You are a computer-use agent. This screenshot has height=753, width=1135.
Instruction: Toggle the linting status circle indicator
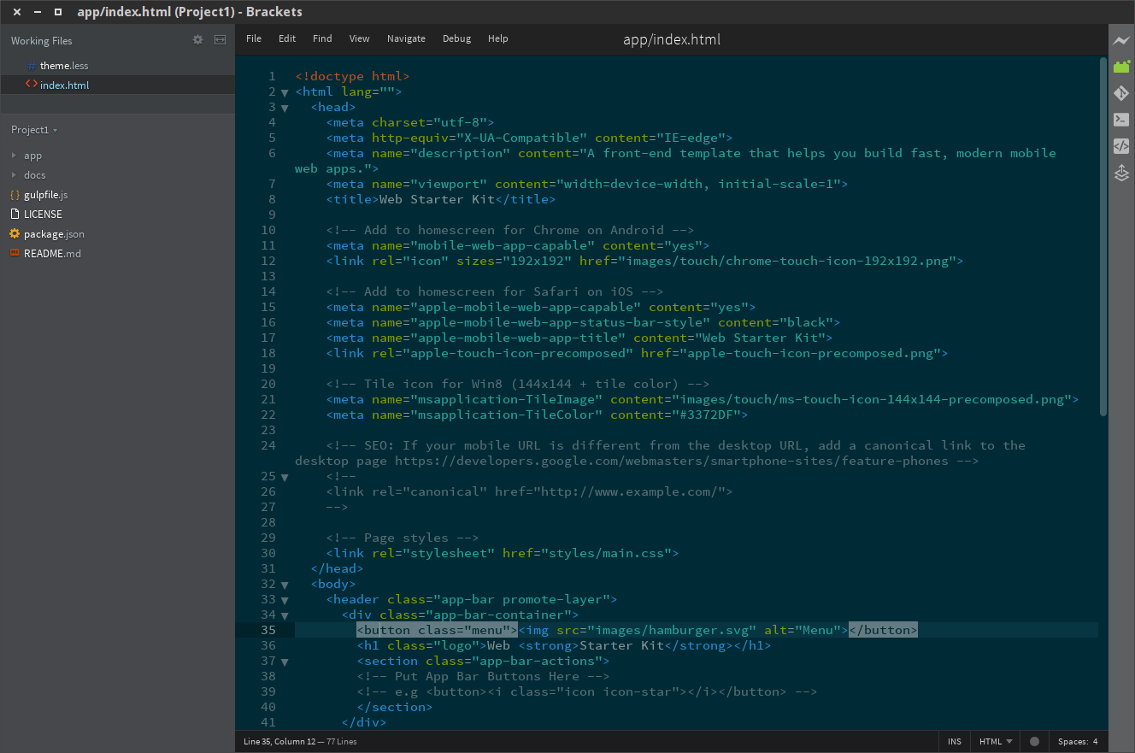1034,741
